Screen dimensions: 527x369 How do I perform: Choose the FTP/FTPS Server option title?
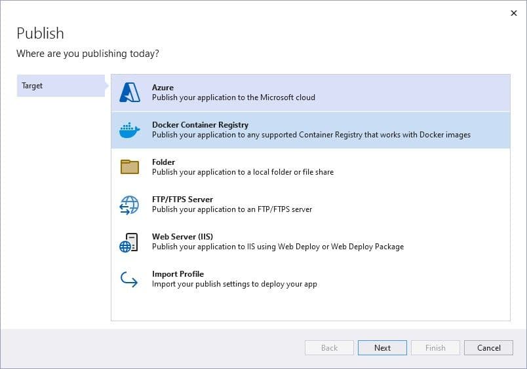(x=182, y=200)
